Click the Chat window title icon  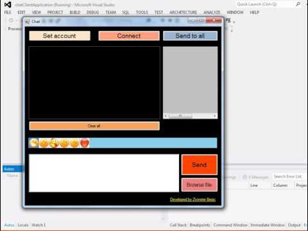point(28,21)
